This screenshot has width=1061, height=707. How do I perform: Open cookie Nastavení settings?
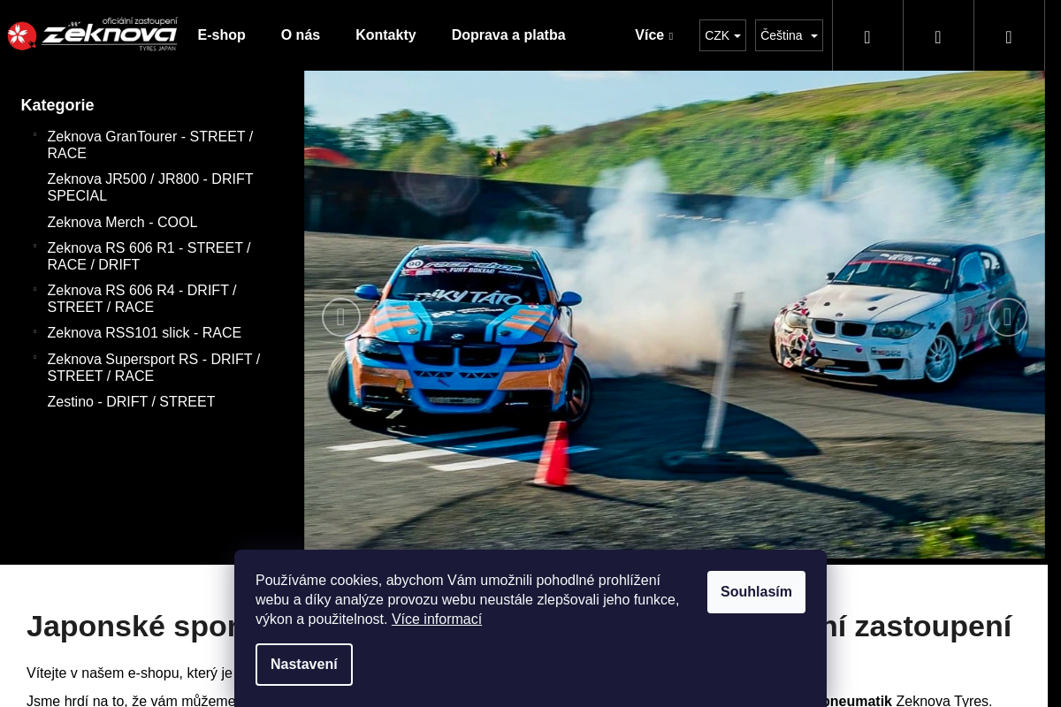click(304, 665)
